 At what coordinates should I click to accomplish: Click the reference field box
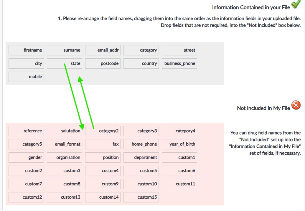(x=26, y=131)
